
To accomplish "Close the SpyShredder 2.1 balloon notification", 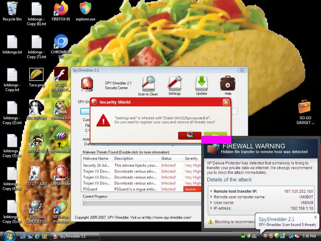I will coord(315,217).
